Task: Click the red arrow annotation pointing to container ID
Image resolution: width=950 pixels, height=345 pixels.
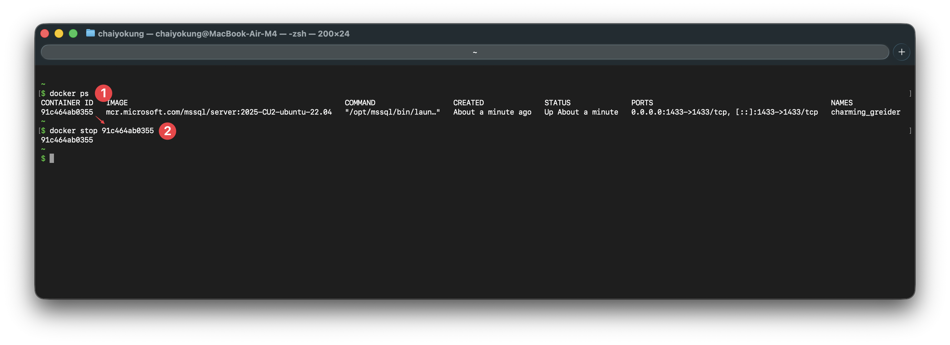Action: tap(100, 120)
